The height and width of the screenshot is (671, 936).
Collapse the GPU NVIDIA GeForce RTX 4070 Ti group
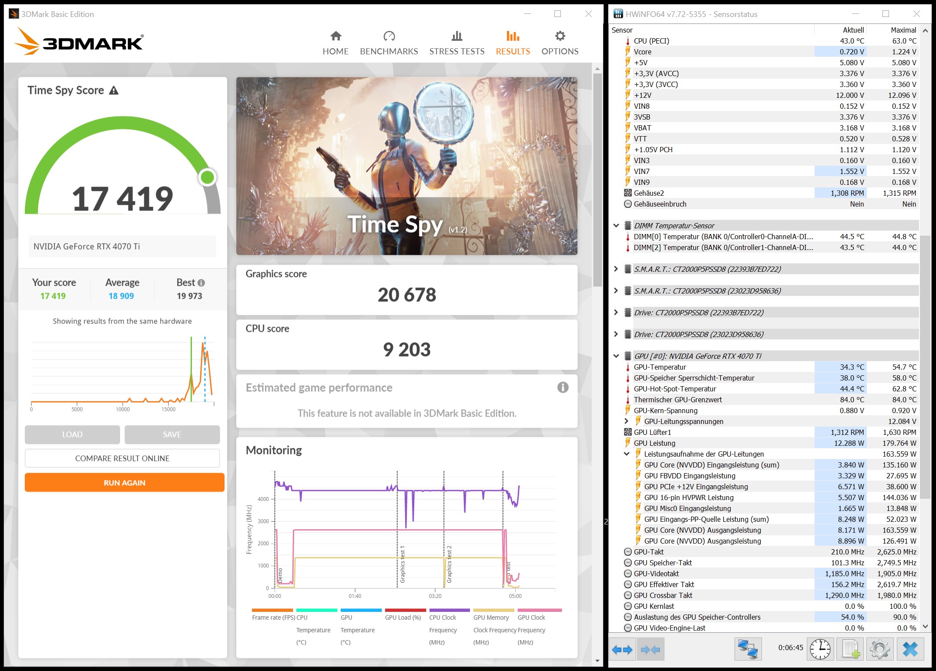tap(616, 356)
